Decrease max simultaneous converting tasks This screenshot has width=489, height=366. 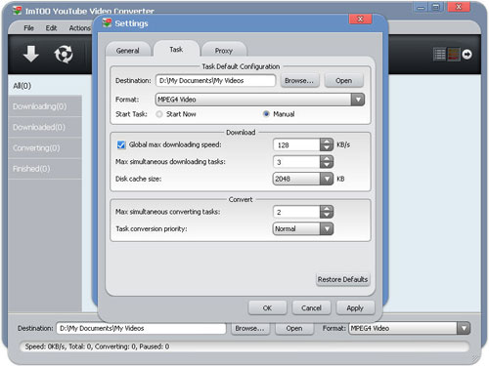(327, 215)
